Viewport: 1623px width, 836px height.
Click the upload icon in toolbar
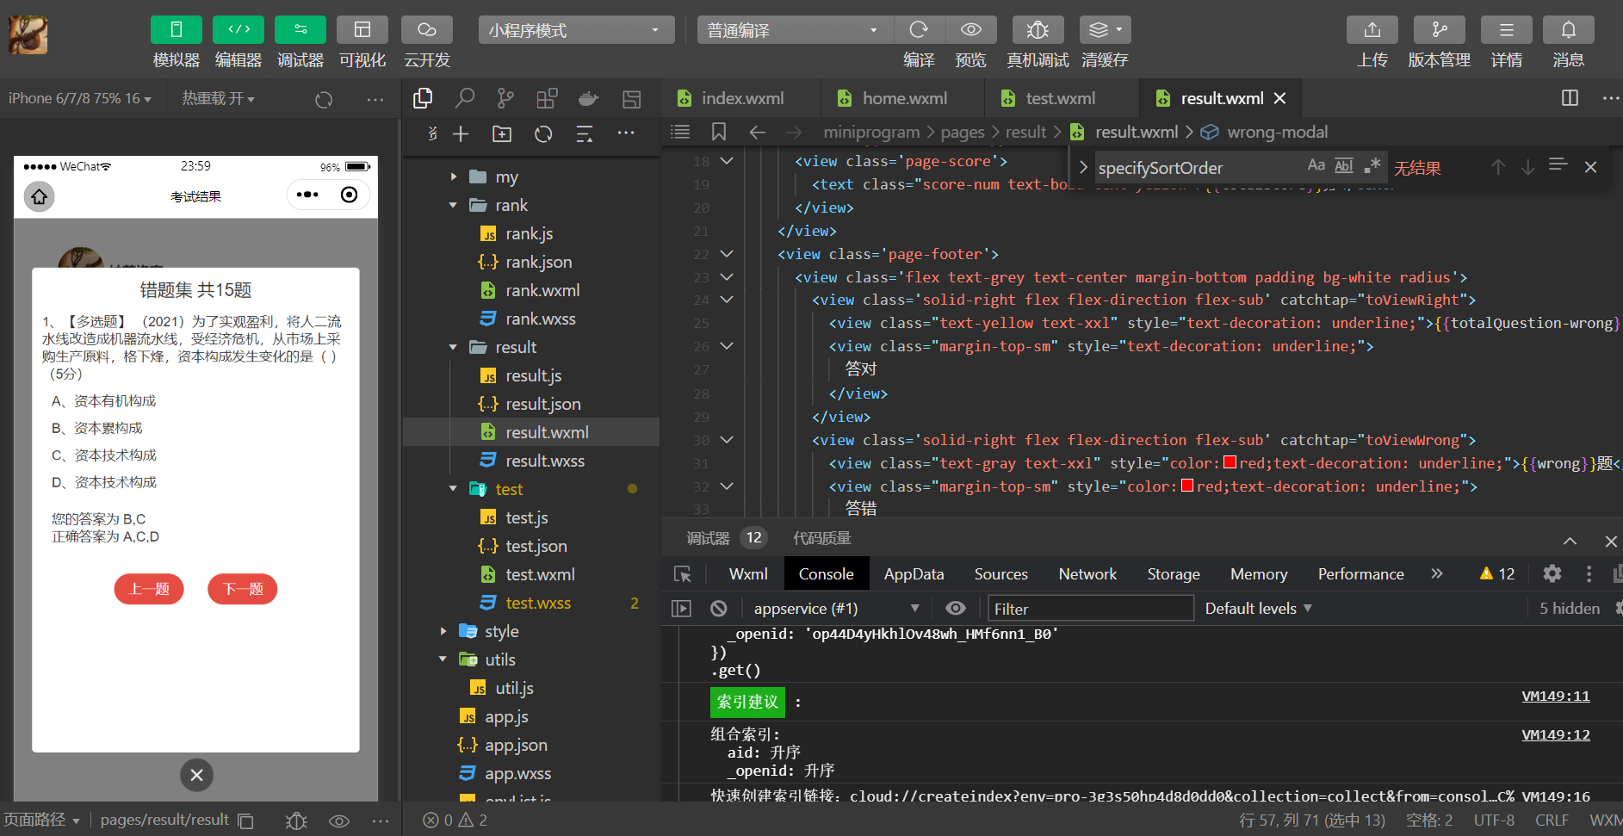pyautogui.click(x=1372, y=30)
